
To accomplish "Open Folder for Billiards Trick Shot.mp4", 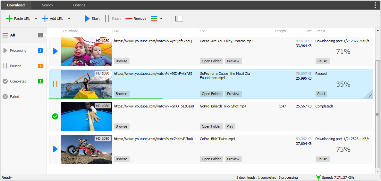I will pos(211,126).
